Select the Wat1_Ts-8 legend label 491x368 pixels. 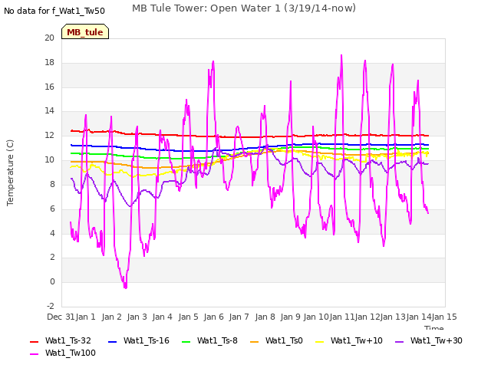pyautogui.click(x=217, y=340)
